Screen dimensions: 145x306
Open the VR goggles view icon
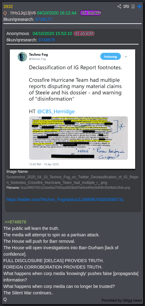coord(126,6)
